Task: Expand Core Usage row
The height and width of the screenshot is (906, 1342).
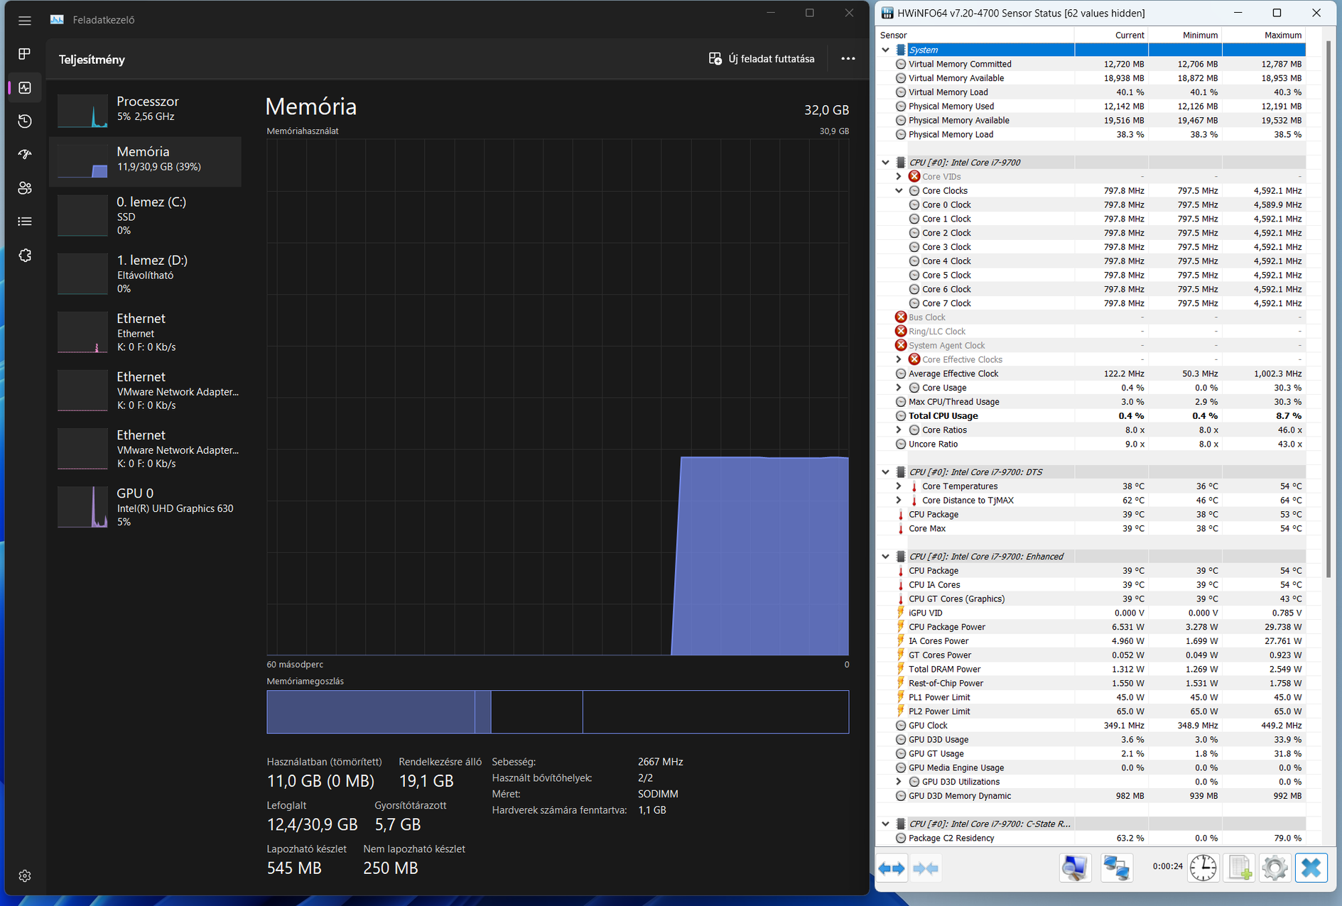Action: [x=899, y=388]
